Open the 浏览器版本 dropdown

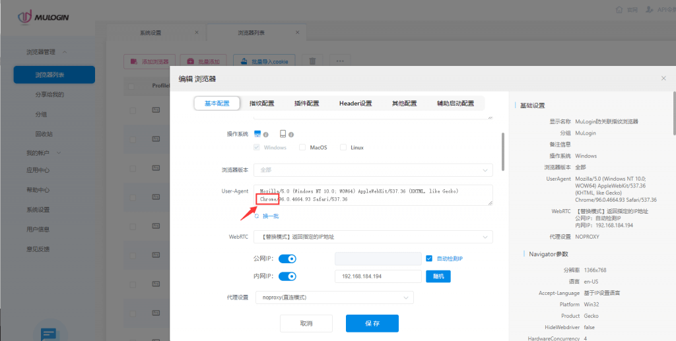tap(373, 170)
